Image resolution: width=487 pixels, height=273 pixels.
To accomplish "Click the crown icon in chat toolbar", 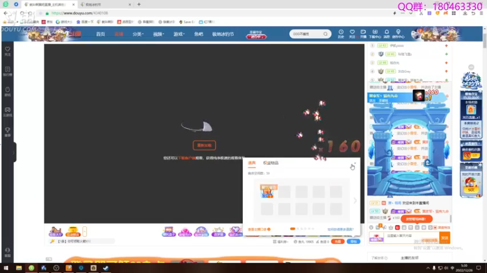I will [x=391, y=227].
